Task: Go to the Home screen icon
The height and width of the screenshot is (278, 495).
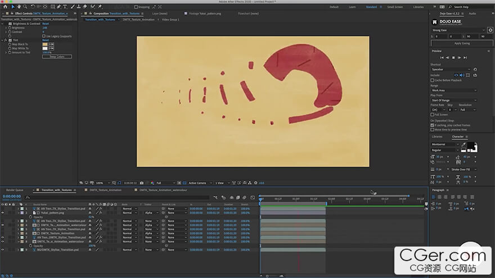Action: (6, 7)
